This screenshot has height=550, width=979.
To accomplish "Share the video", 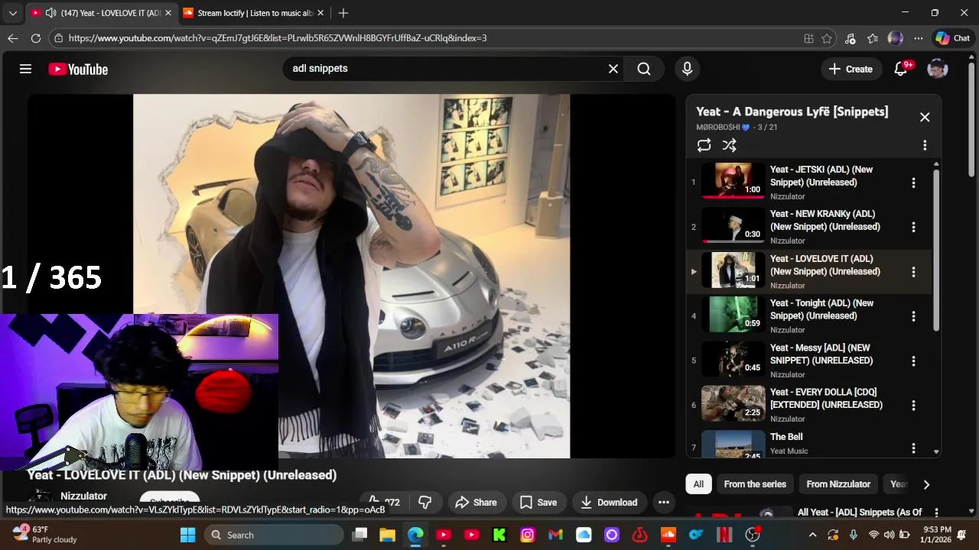I will click(x=476, y=503).
